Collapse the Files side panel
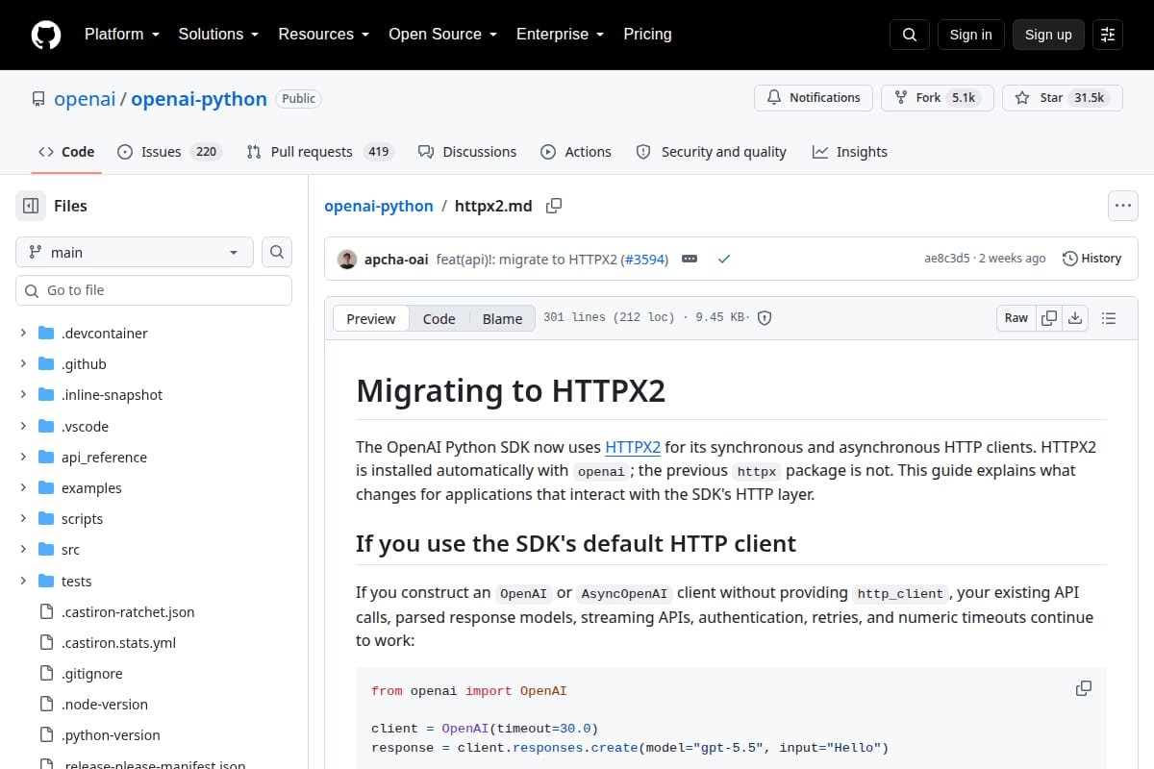The height and width of the screenshot is (769, 1154). pyautogui.click(x=31, y=206)
